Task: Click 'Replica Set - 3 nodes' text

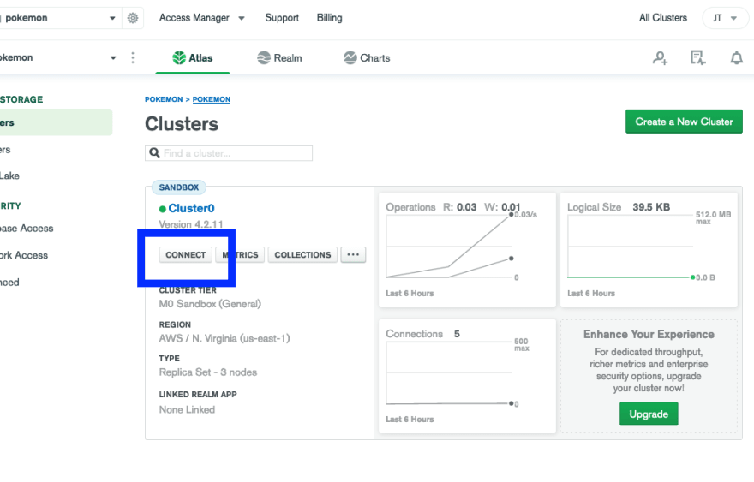Action: pos(208,372)
